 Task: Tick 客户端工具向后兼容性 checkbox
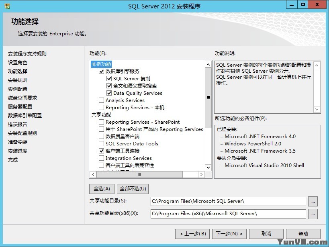pos(101,165)
